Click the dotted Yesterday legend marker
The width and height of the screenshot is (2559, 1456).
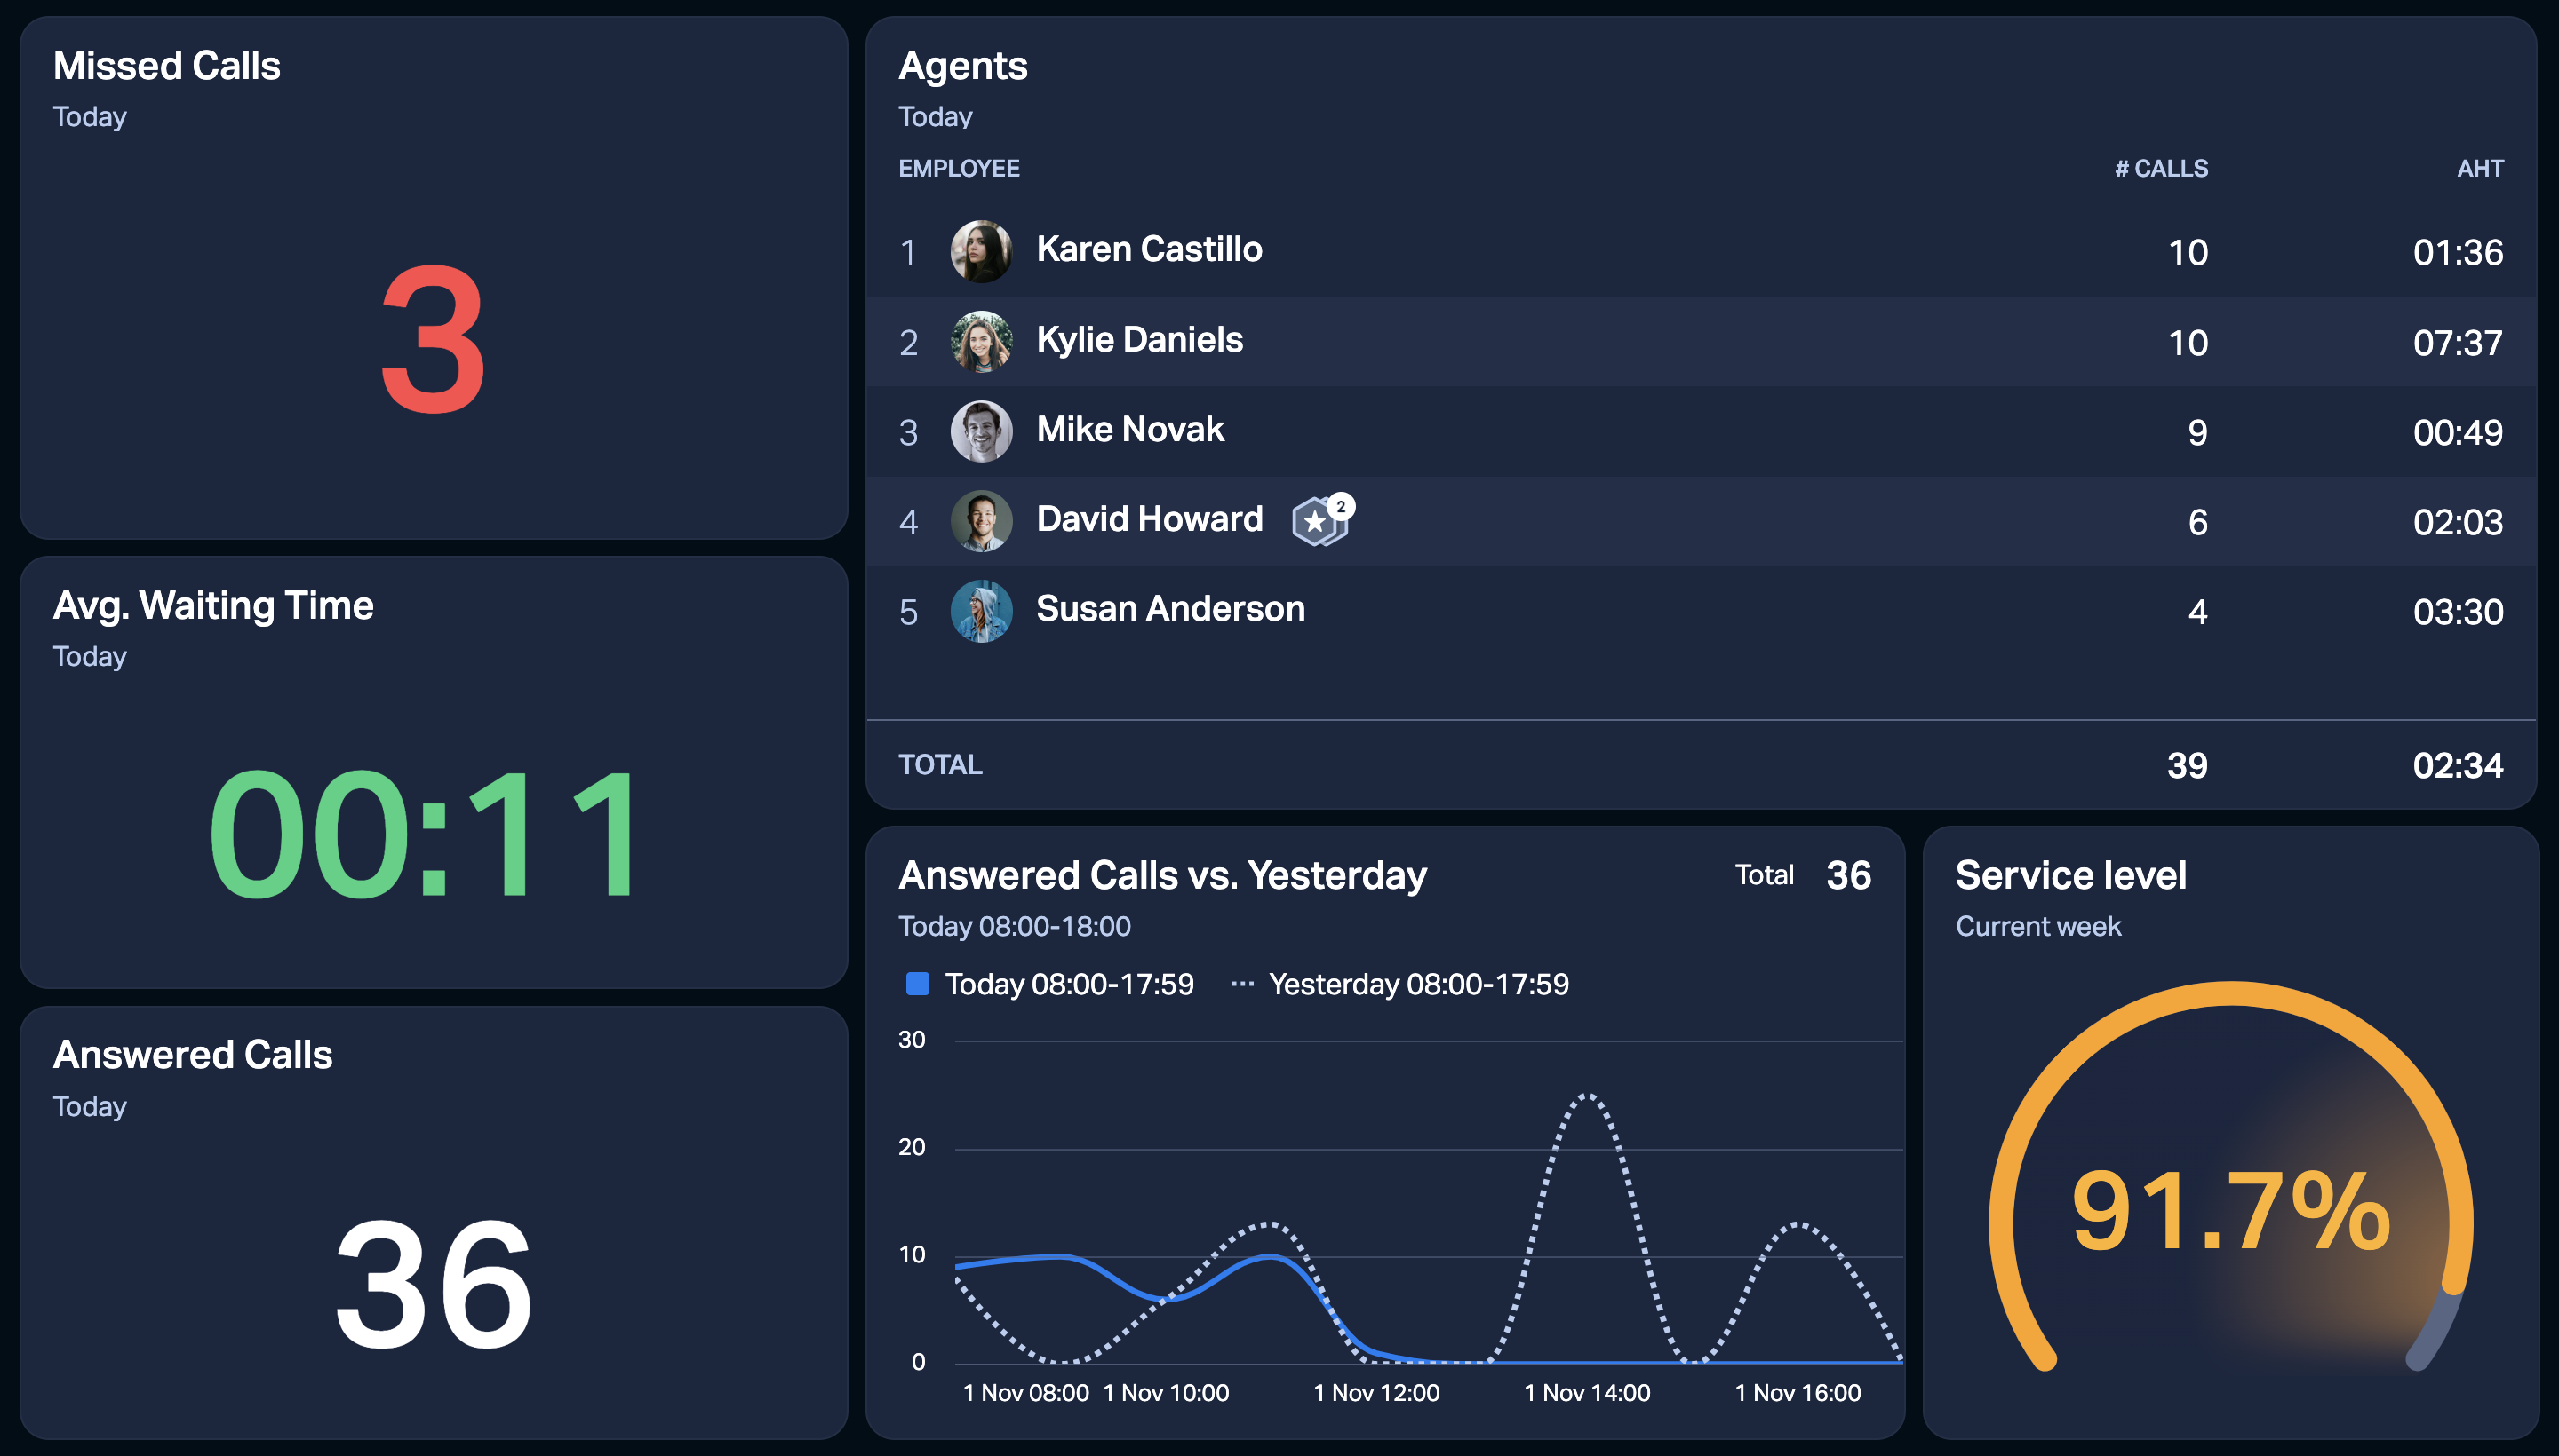point(1242,984)
